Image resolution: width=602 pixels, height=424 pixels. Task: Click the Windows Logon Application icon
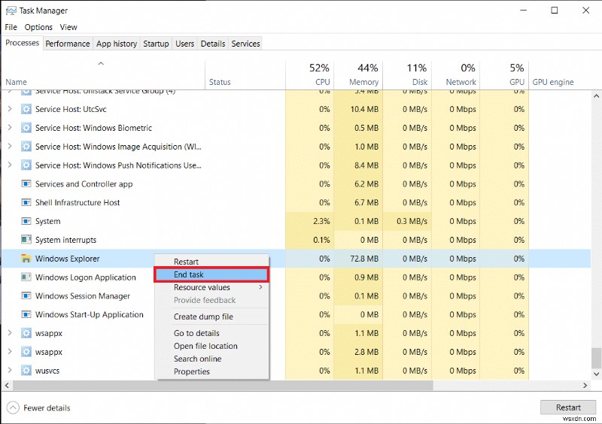tap(26, 277)
